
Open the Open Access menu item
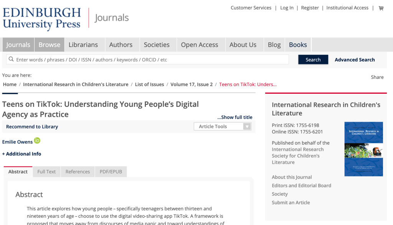point(199,45)
